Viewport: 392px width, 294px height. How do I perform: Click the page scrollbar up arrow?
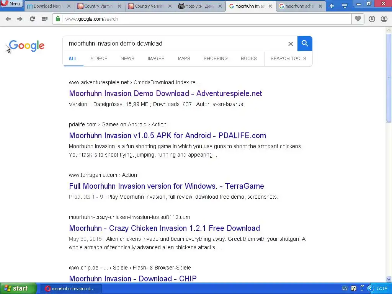tap(389, 30)
